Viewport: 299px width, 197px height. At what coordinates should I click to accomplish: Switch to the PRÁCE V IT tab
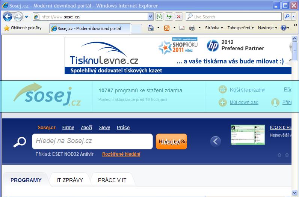tap(112, 180)
